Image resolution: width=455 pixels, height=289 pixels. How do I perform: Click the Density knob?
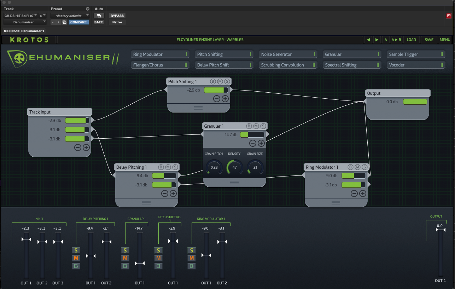[x=234, y=167]
